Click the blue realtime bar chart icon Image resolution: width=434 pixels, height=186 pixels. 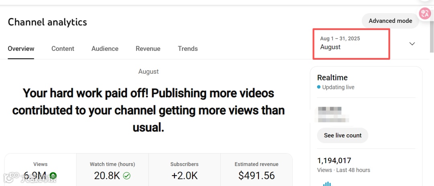(x=328, y=184)
